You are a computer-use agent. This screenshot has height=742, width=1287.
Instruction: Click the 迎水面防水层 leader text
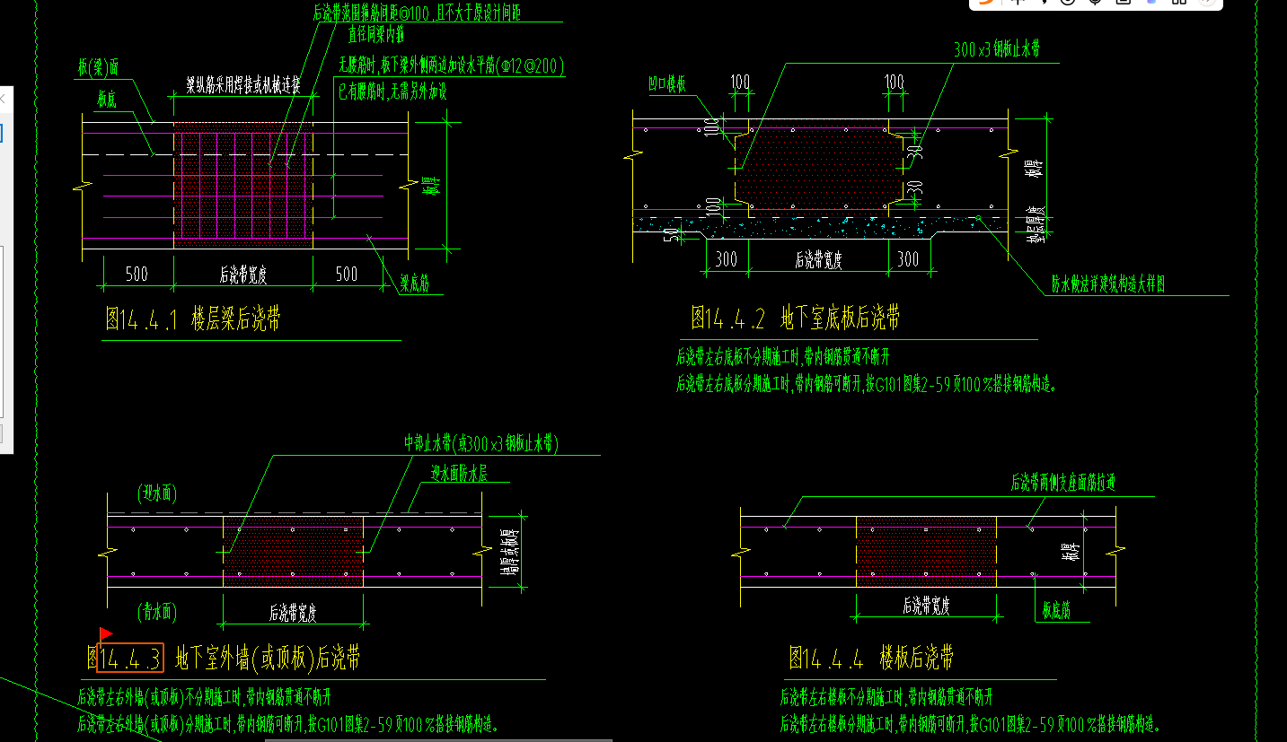point(459,473)
